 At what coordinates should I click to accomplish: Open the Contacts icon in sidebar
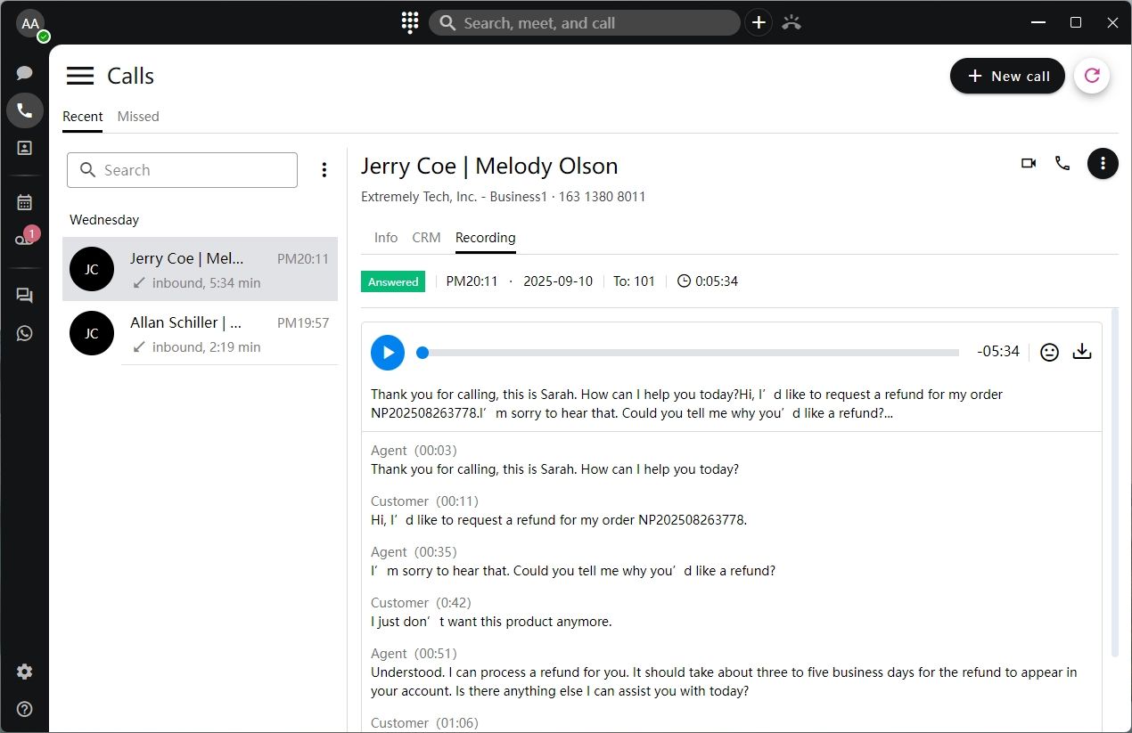(x=25, y=148)
